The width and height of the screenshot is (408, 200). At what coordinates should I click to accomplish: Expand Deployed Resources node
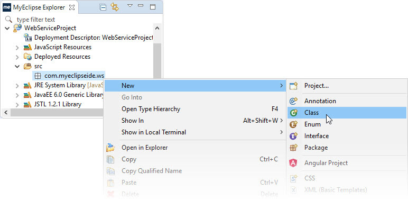click(x=17, y=57)
